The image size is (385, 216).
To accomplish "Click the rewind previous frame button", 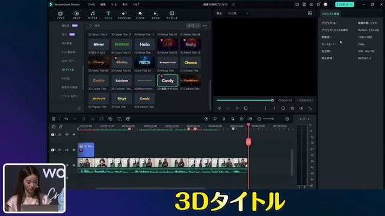I will tap(219, 108).
